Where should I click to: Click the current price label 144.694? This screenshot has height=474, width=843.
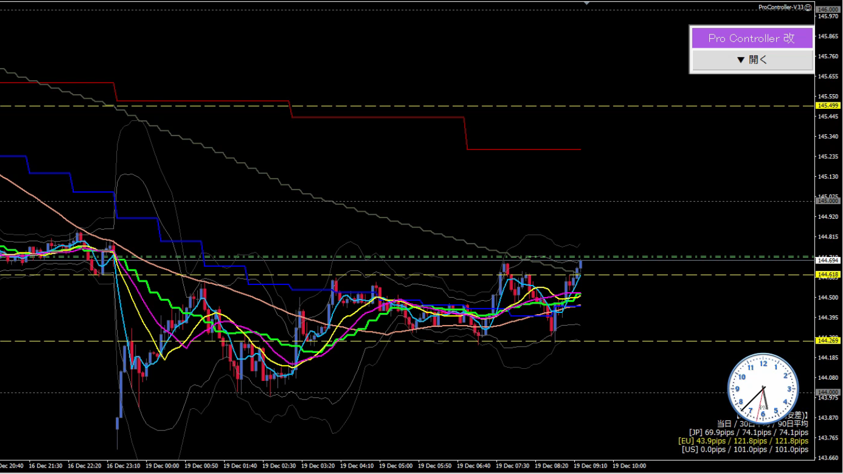[x=828, y=261]
